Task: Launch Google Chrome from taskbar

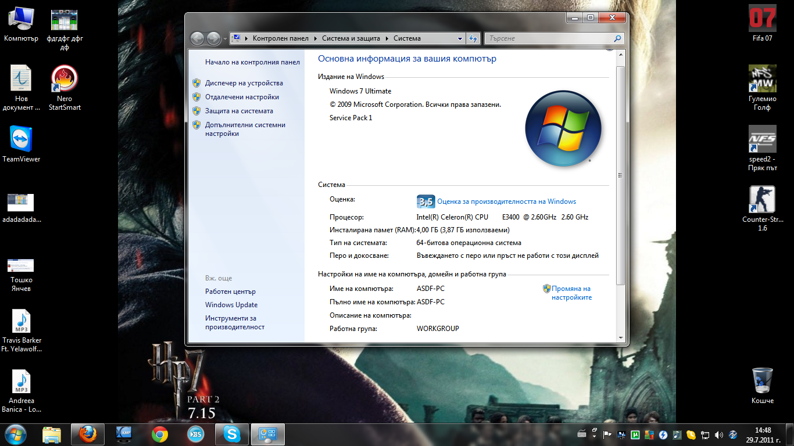Action: tap(160, 434)
